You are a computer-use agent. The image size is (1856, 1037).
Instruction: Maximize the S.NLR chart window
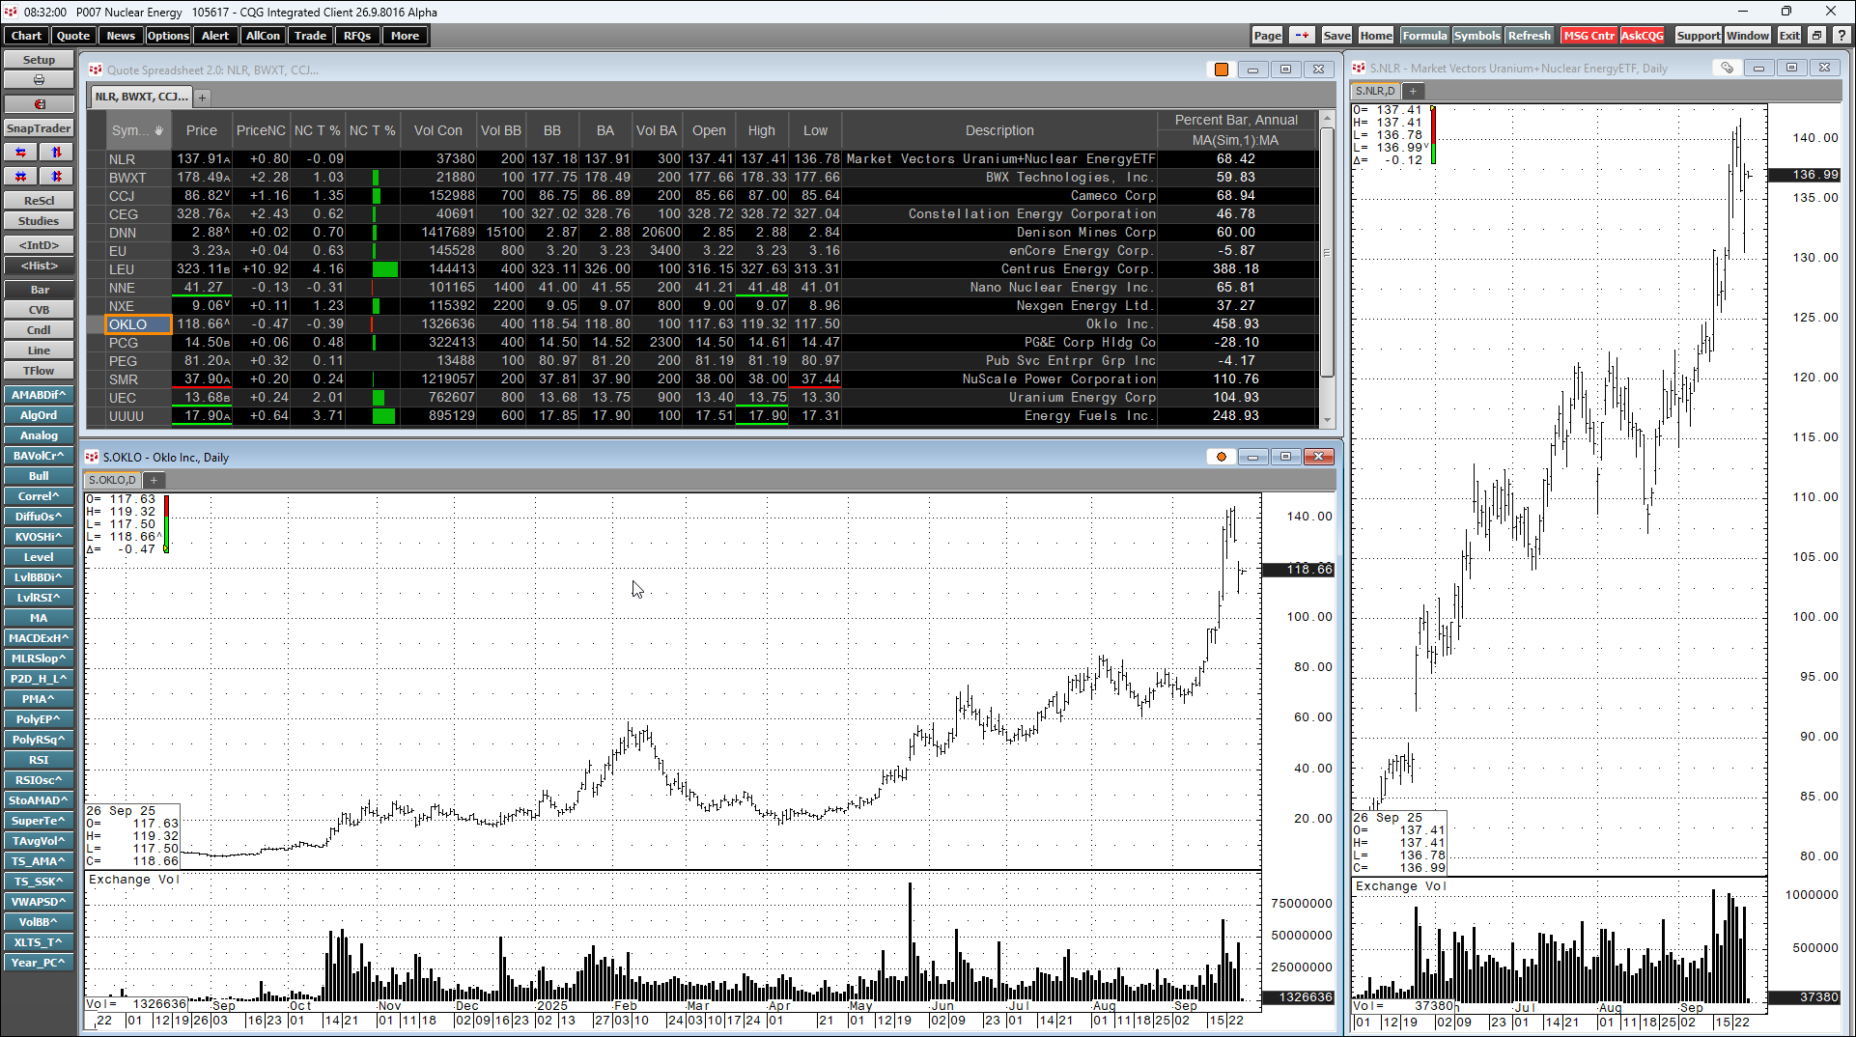pos(1792,68)
